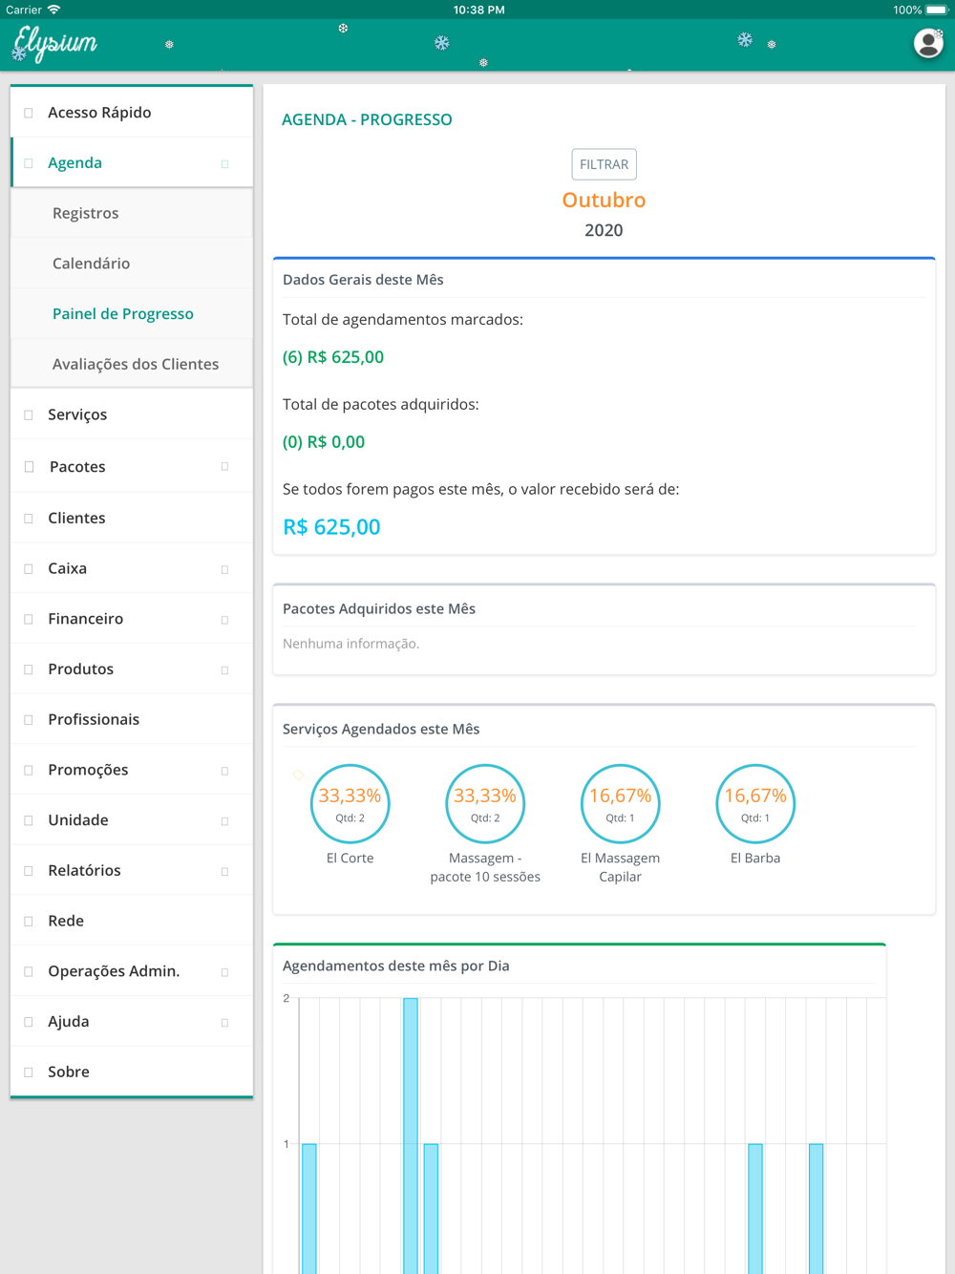Open Acesso Rápido menu item
This screenshot has height=1274, width=955.
click(132, 113)
